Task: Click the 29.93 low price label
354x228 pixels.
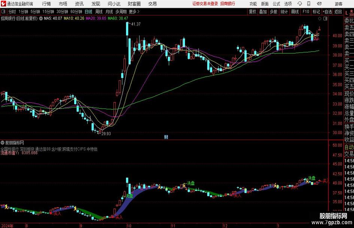Action: [106, 134]
